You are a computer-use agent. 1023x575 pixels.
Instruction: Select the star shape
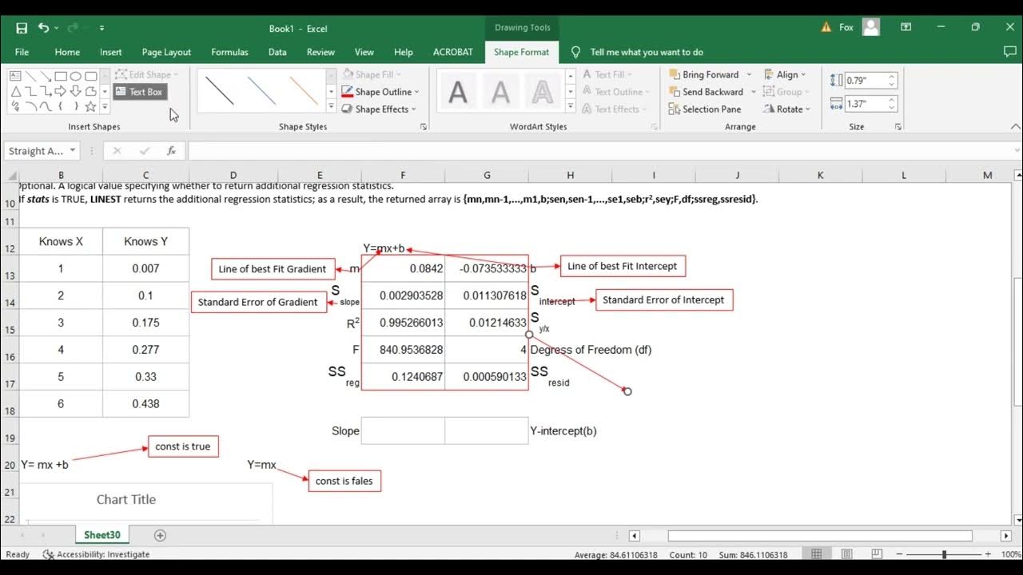click(90, 107)
